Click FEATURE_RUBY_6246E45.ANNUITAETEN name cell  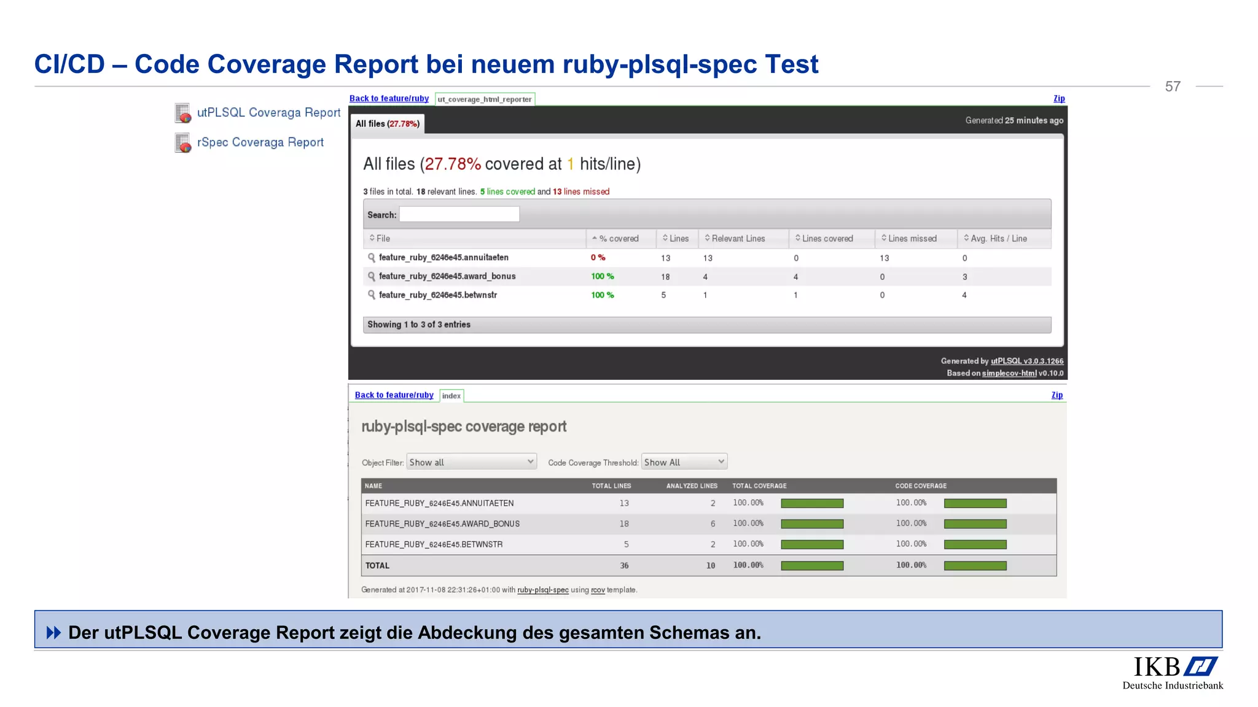click(439, 503)
